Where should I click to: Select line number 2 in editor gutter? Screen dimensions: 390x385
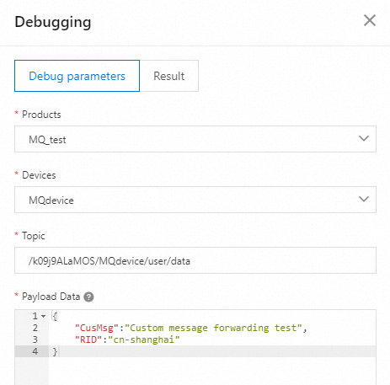[35, 328]
